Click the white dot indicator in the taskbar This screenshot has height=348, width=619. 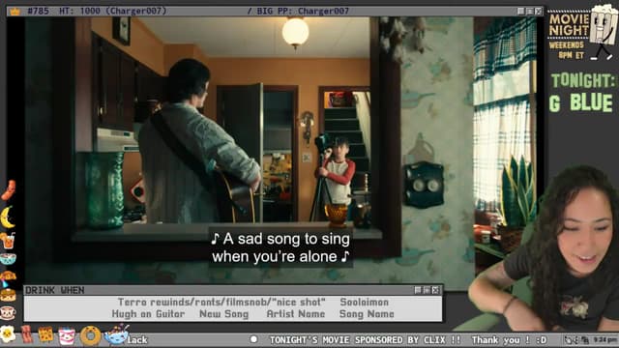[x=253, y=339]
